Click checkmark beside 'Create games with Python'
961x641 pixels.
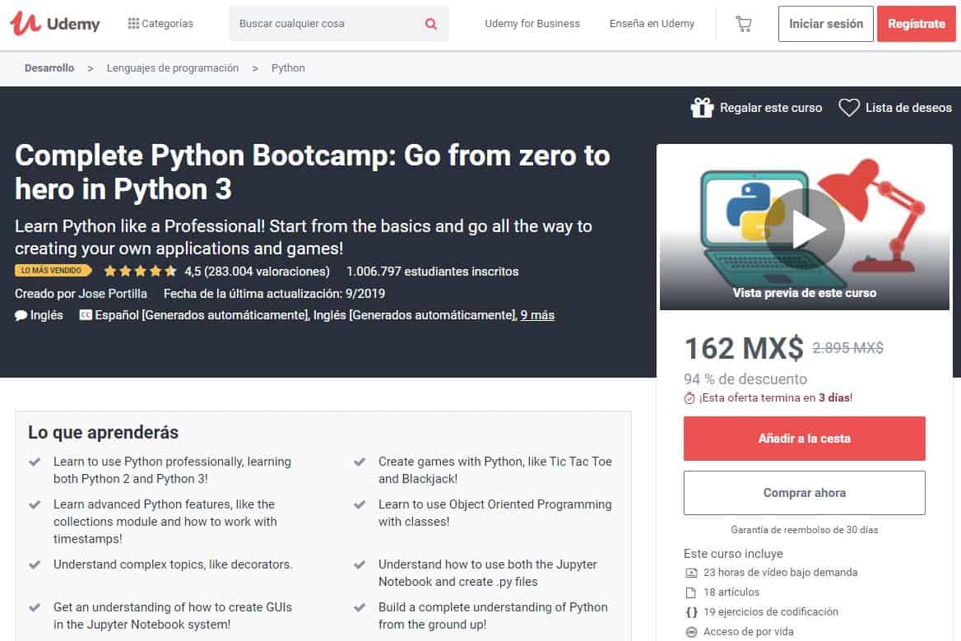[x=360, y=462]
